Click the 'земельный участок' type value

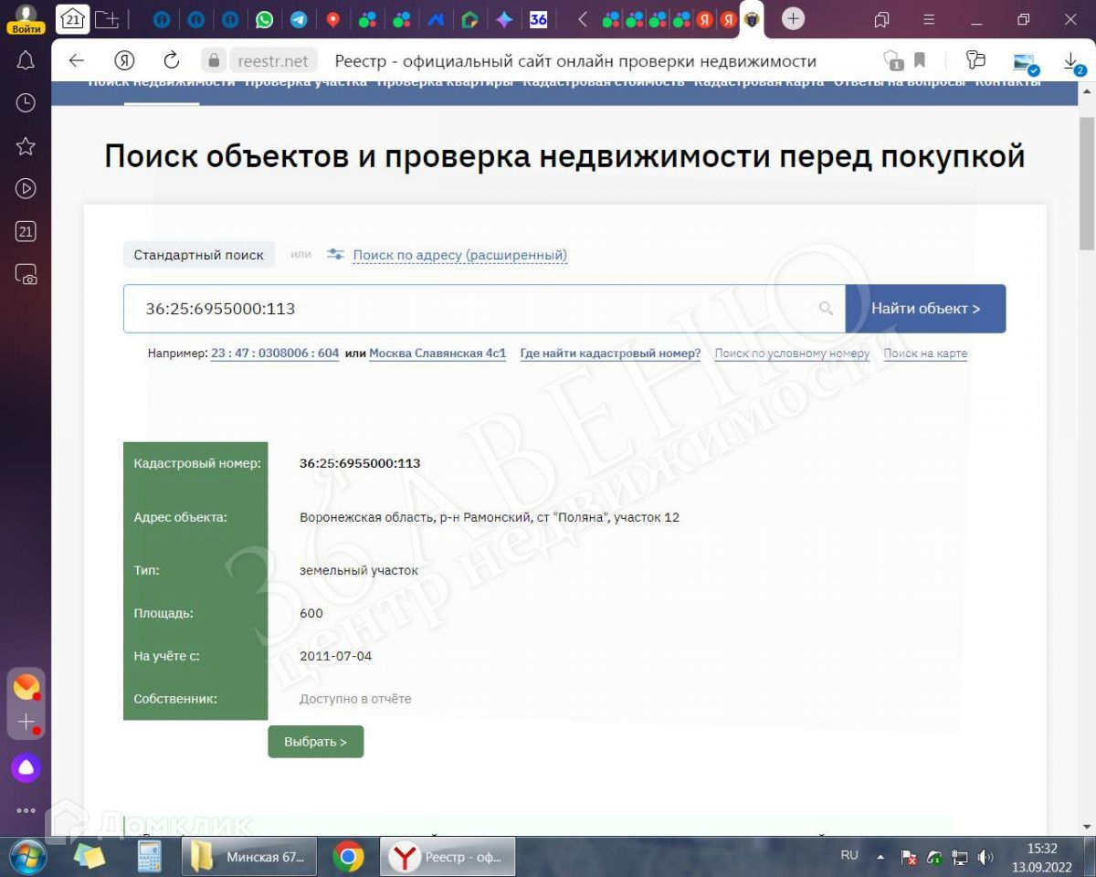[x=359, y=570]
